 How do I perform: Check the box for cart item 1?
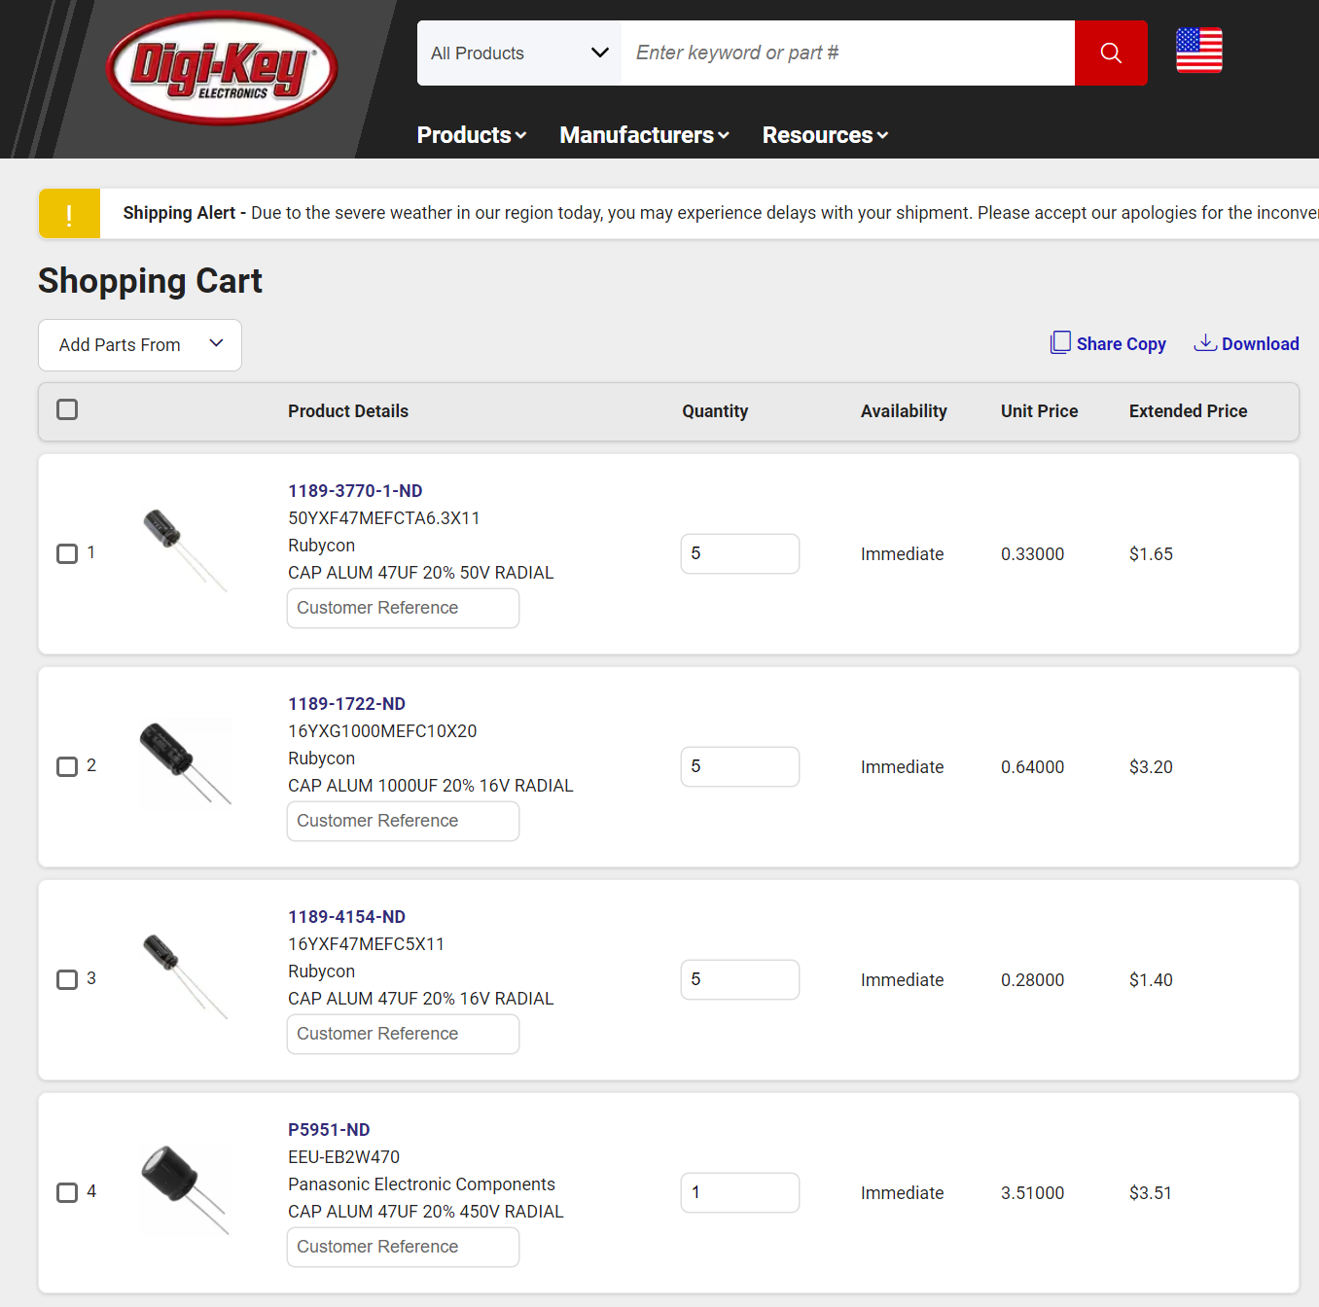[x=67, y=554]
